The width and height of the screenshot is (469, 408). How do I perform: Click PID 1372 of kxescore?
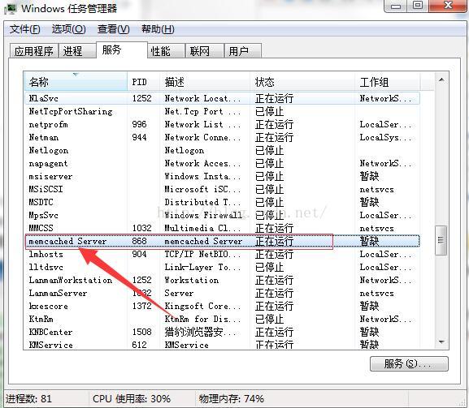tap(141, 306)
